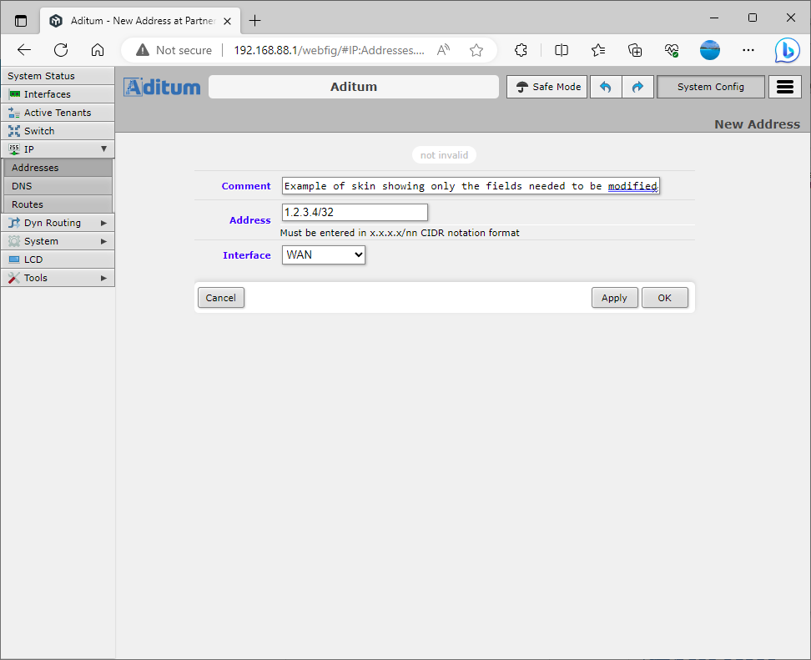Expand the System submenu

click(58, 240)
